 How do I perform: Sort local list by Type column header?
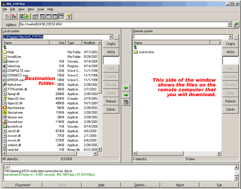tap(74, 43)
